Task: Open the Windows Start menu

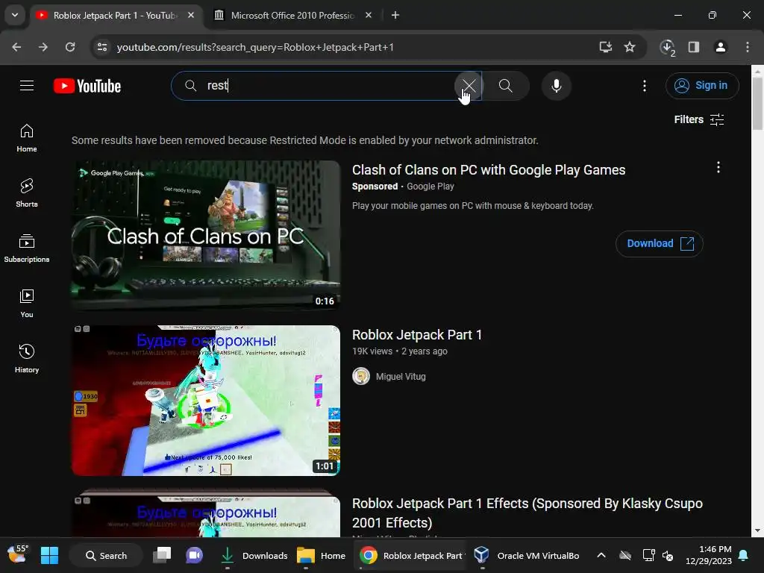Action: [x=49, y=555]
